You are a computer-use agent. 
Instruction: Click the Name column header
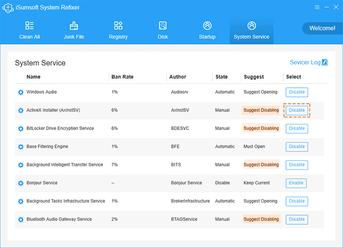tap(33, 77)
